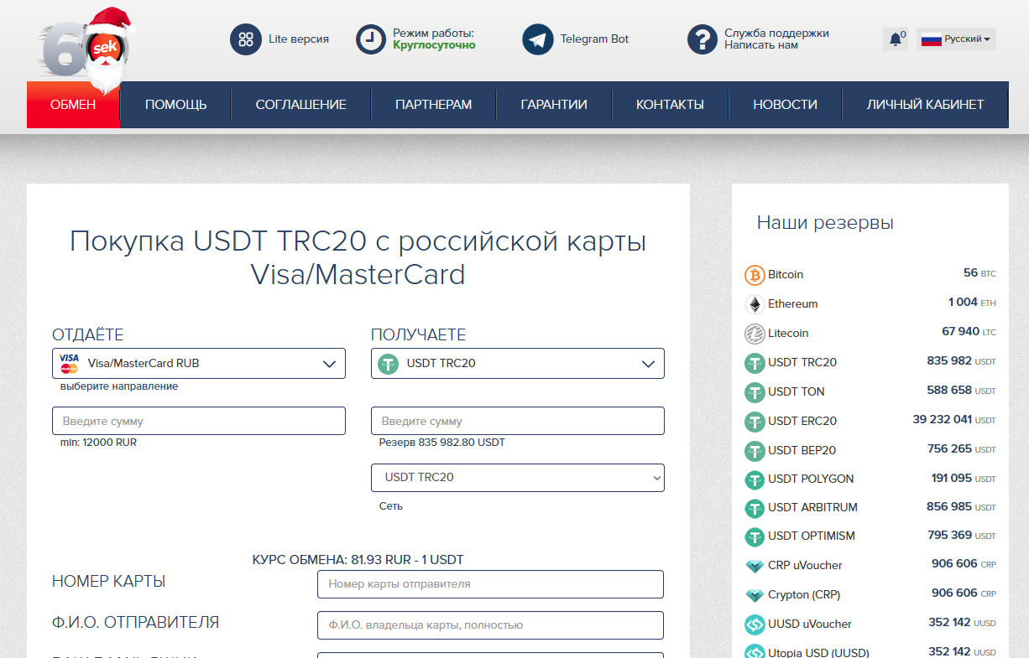Open the Русский language dropdown

(x=956, y=39)
